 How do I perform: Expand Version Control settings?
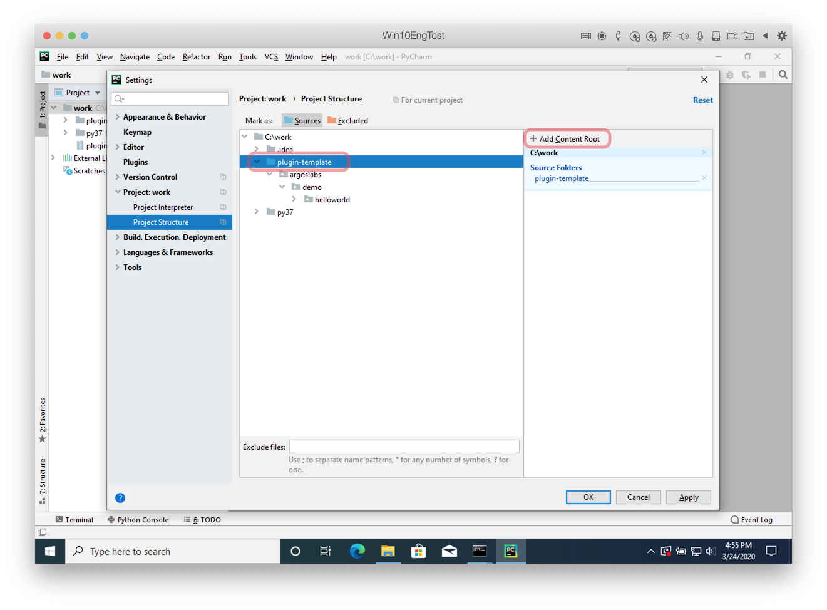(x=117, y=177)
